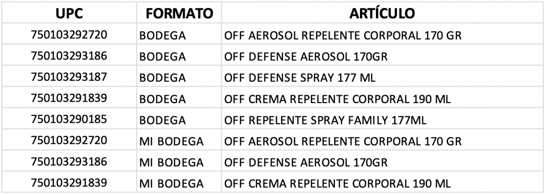
Task: Click MI BODEGA cell in the last row
Action: [x=179, y=182]
